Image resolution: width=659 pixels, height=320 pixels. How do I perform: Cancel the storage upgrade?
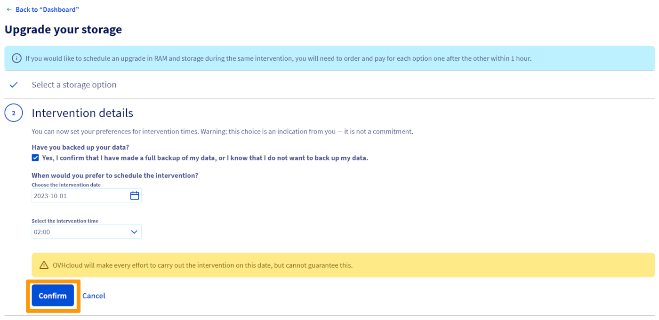(x=94, y=296)
